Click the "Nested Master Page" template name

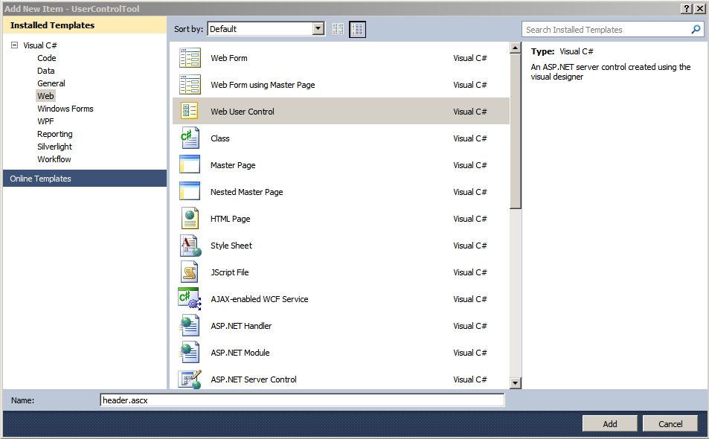(246, 192)
